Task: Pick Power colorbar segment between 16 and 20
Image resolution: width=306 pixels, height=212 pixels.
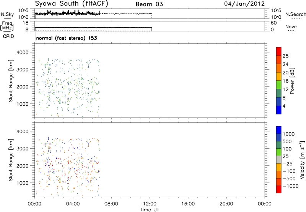Action: (279, 77)
